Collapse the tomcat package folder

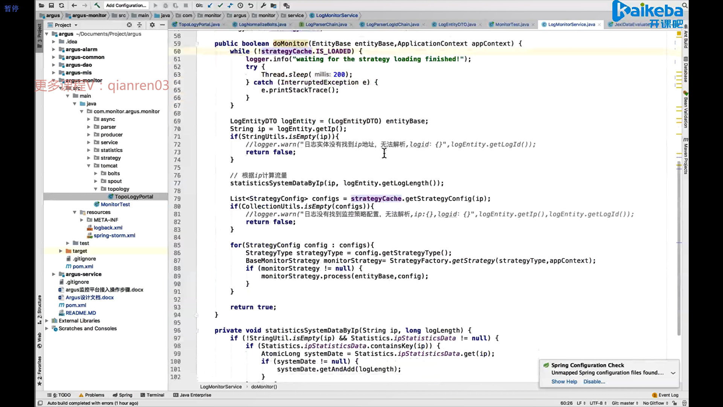[88, 166]
